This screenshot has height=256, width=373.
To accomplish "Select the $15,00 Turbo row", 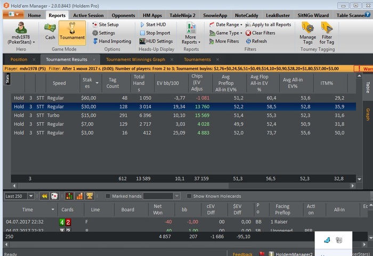I will 184,115.
